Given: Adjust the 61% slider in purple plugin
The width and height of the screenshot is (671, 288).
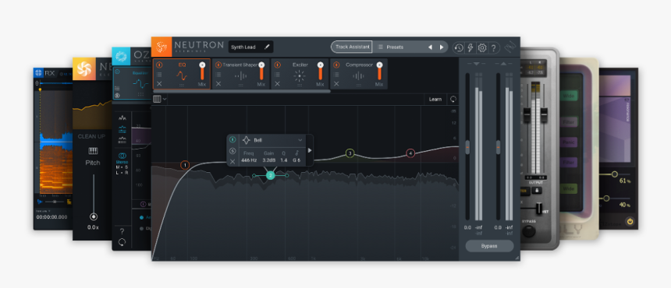Looking at the screenshot, I should [x=615, y=174].
